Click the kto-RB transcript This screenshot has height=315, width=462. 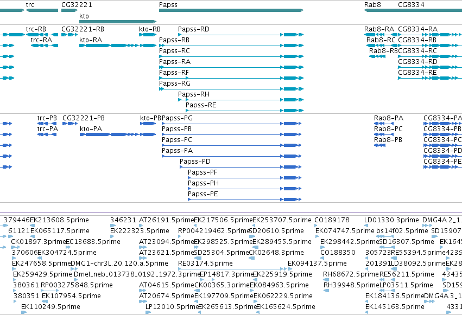(148, 35)
